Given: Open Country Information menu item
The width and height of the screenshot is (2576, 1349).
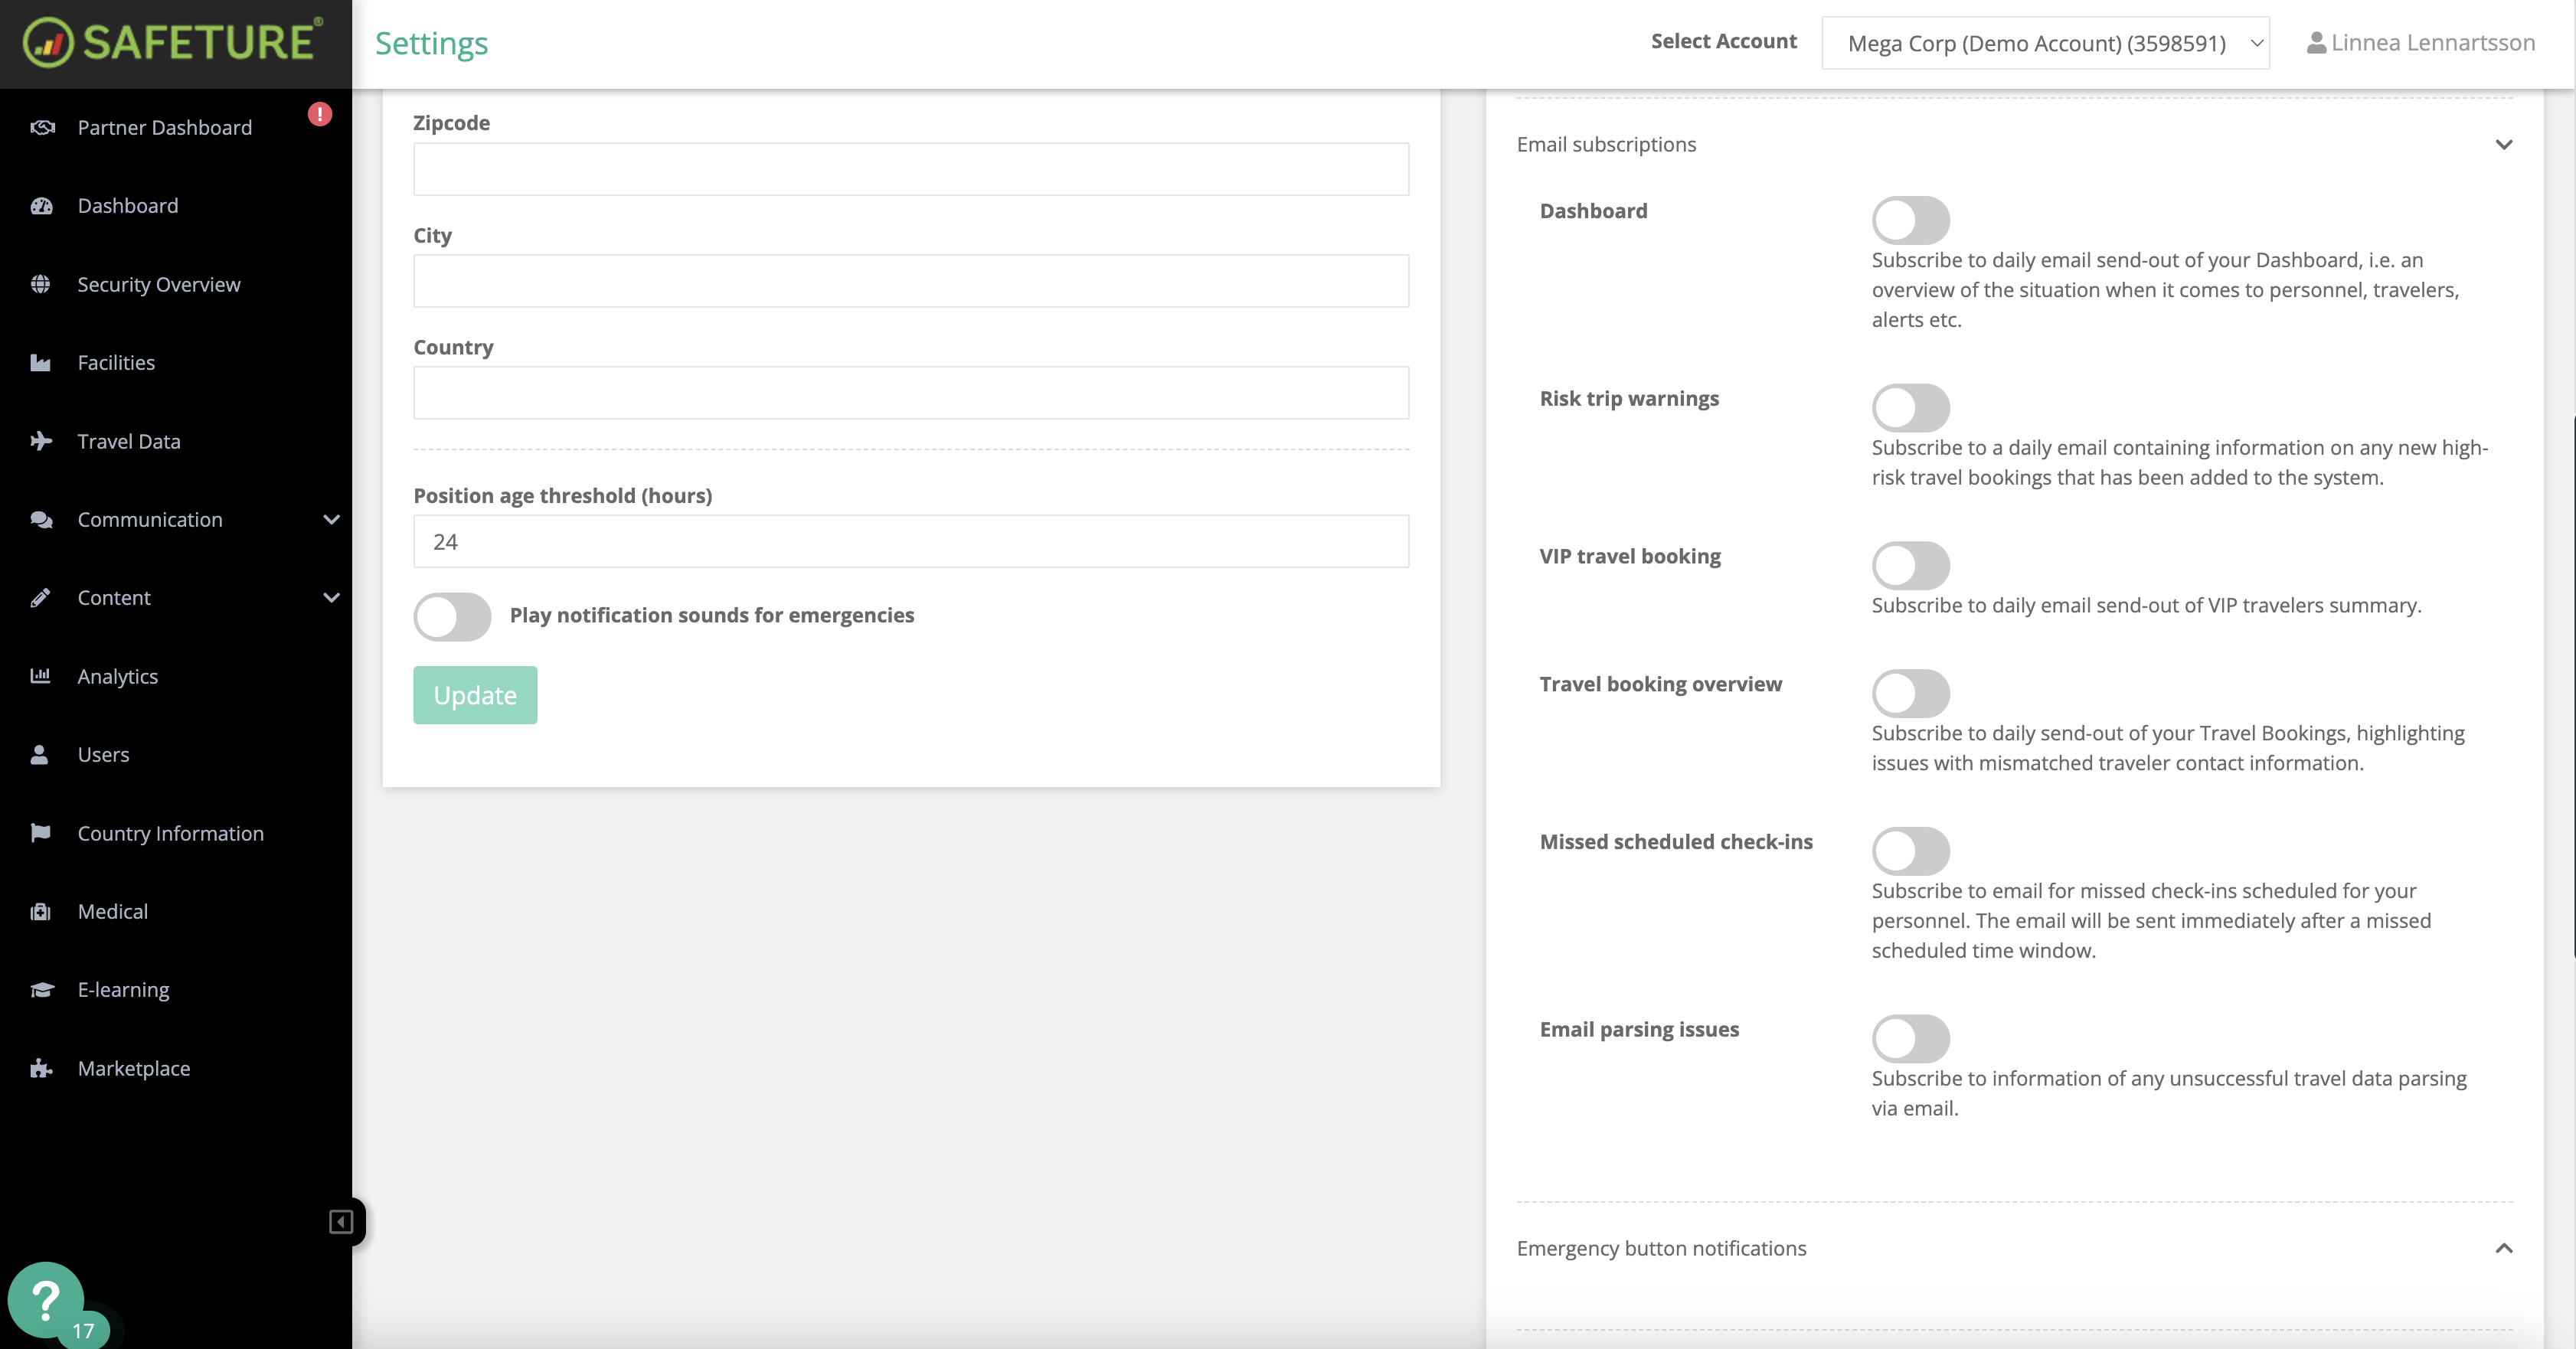Looking at the screenshot, I should tap(171, 833).
